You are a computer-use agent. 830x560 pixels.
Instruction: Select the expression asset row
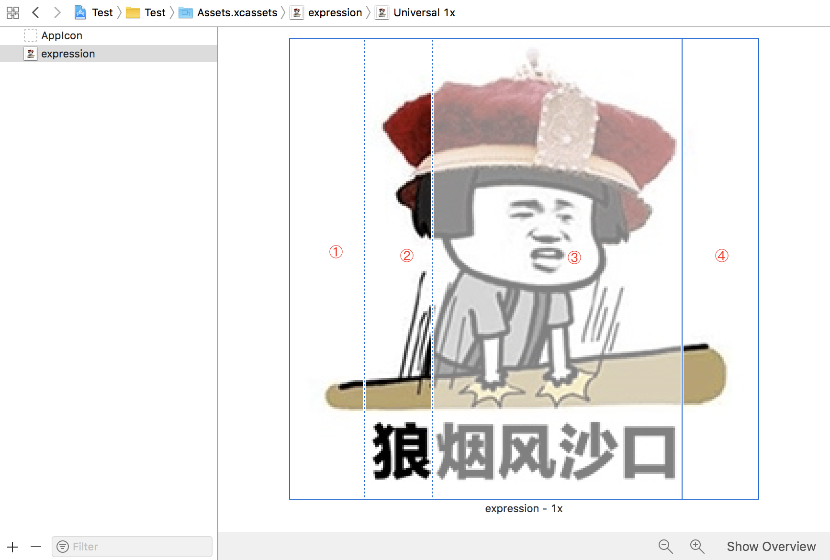(109, 54)
